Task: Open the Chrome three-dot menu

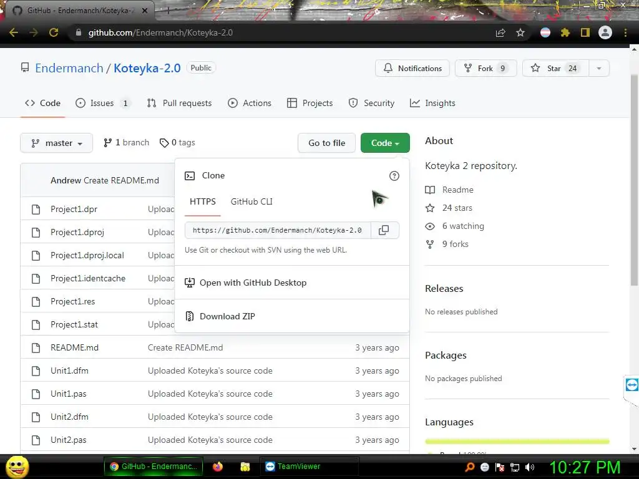Action: coord(625,32)
